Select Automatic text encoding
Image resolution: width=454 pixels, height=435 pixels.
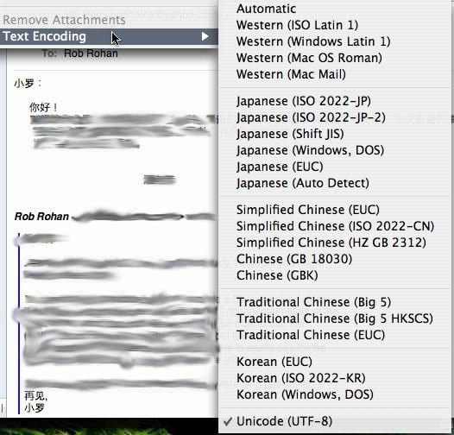tap(336, 9)
